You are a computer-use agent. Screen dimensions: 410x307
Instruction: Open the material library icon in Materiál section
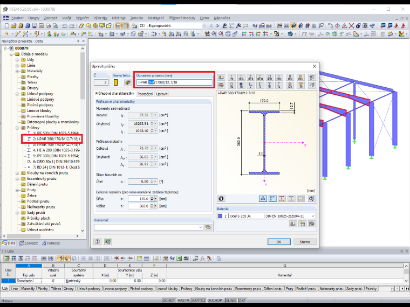(x=293, y=224)
